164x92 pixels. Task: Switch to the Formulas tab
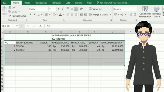click(x=56, y=3)
